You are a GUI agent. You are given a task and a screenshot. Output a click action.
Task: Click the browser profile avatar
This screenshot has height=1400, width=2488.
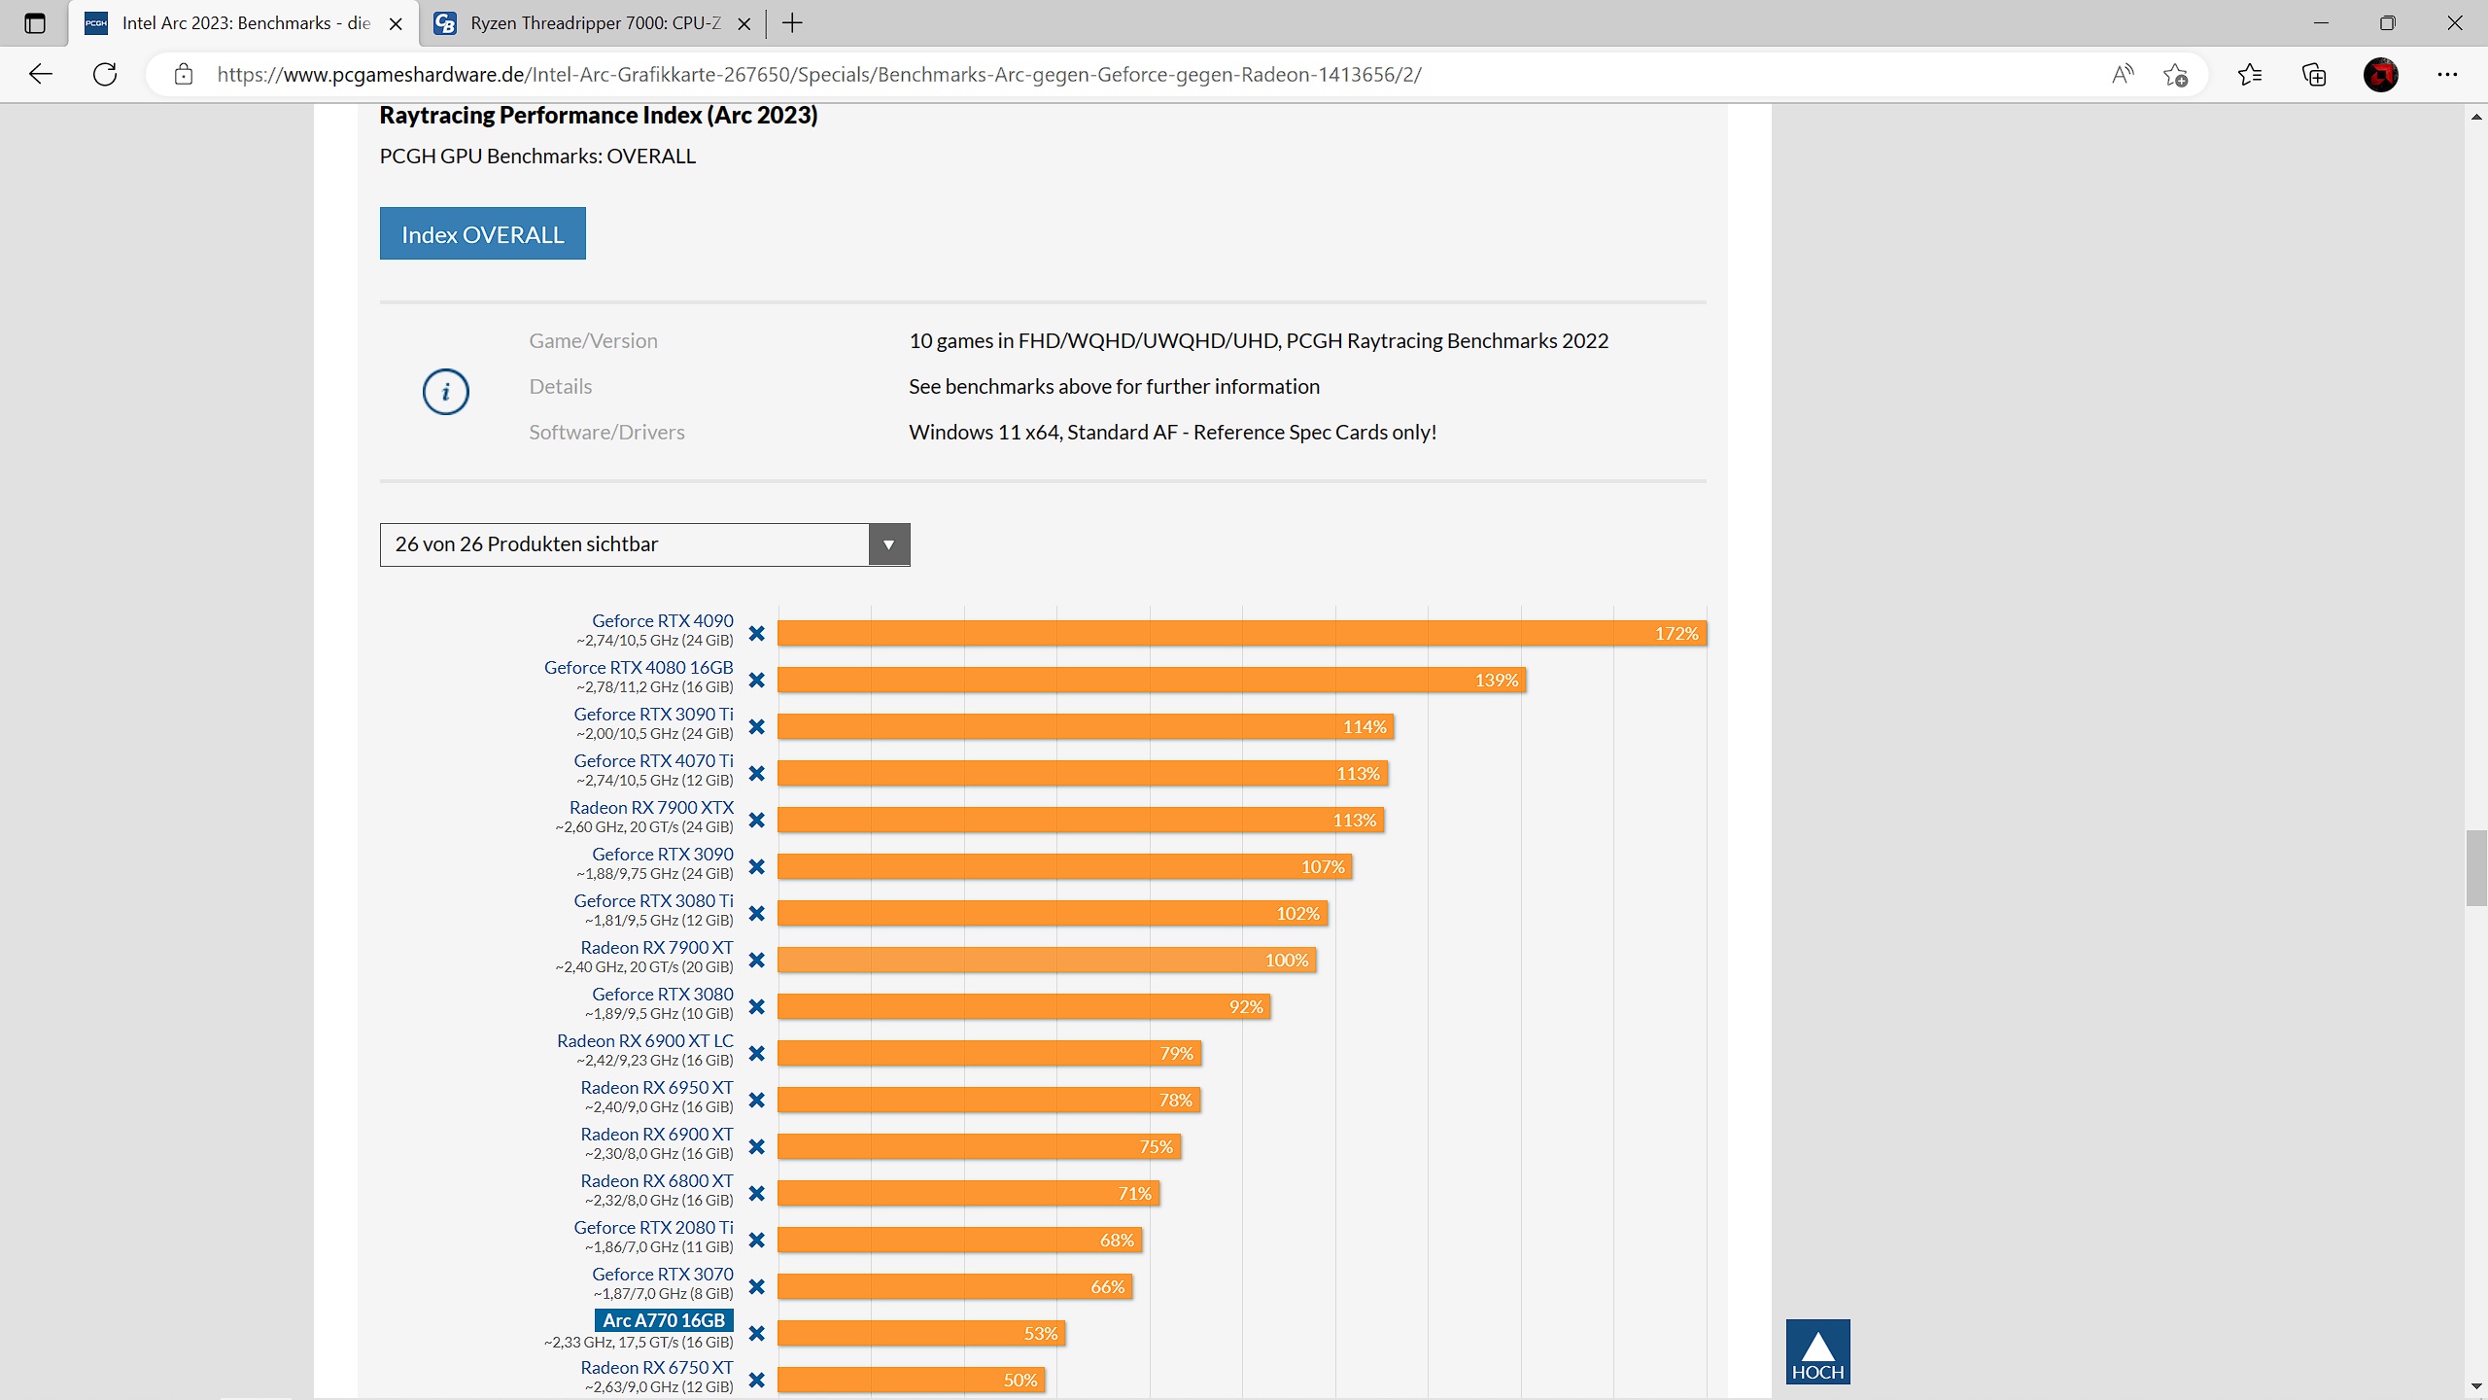[x=2380, y=74]
